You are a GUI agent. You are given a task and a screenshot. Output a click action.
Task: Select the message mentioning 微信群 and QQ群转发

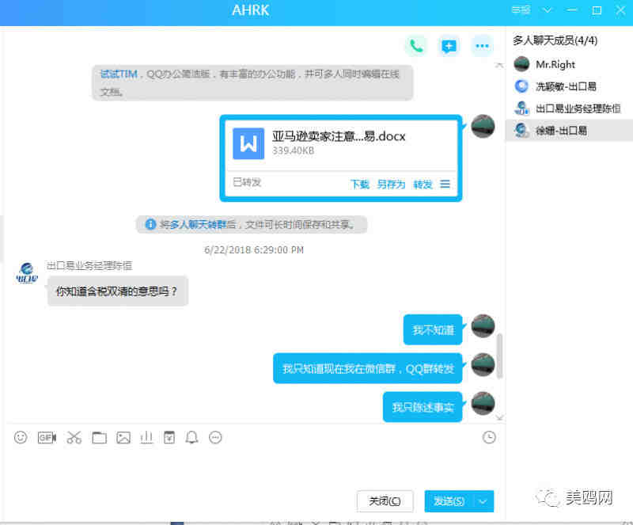point(368,368)
